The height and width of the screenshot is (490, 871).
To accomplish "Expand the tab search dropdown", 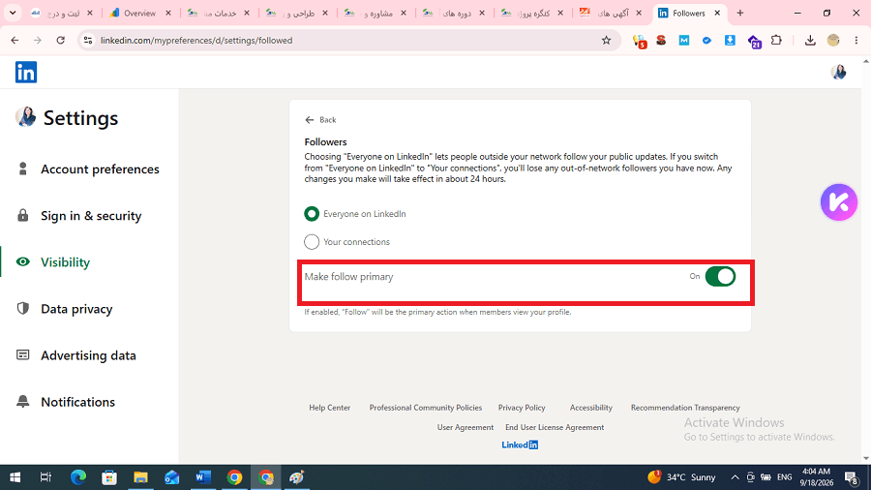I will 13,13.
